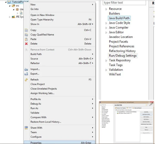Select Close Project menu entry
The width and height of the screenshot is (155, 144).
coord(38,84)
